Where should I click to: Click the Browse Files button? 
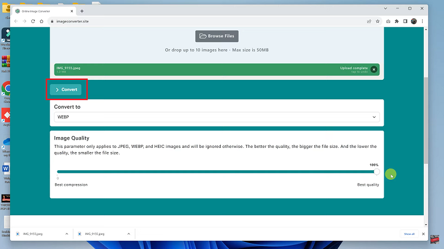217,36
